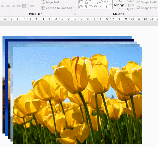Select the Right Arrow shape
The height and width of the screenshot is (147, 158).
click(101, 2)
